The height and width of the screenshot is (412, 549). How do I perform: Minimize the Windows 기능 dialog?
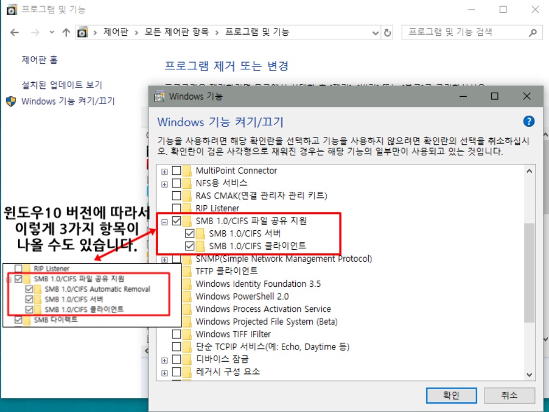[x=463, y=96]
